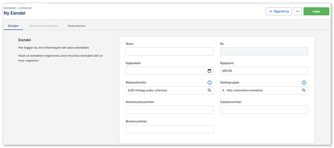This screenshot has width=334, height=148.
Task: Click the Navn input field
Action: coord(170,51)
